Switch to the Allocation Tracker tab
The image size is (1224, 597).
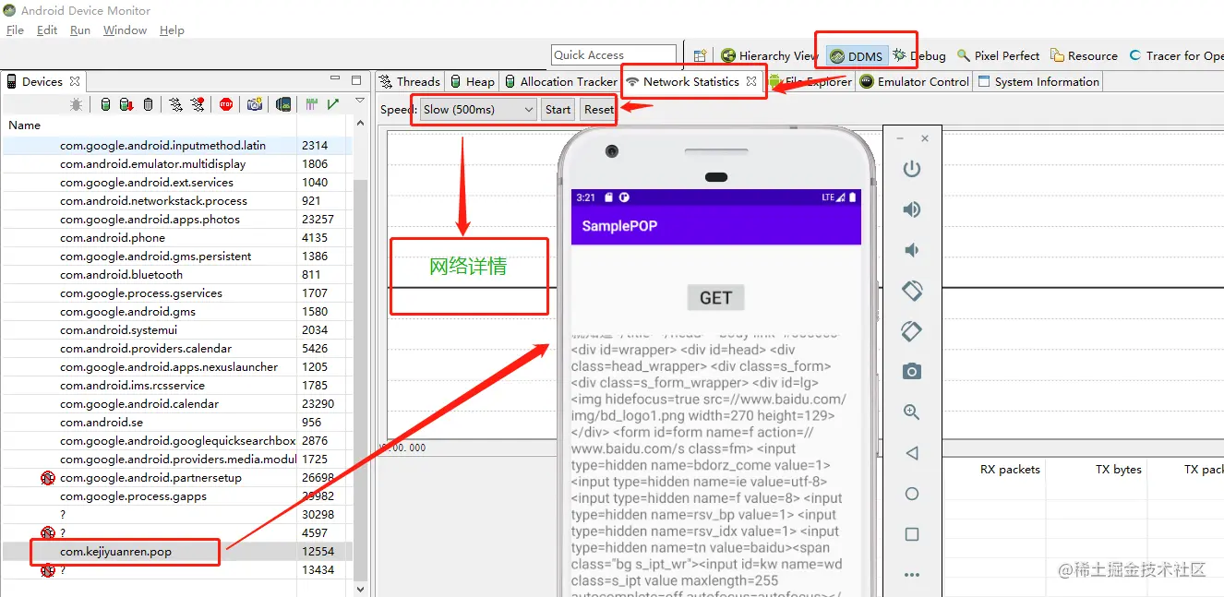tap(559, 81)
